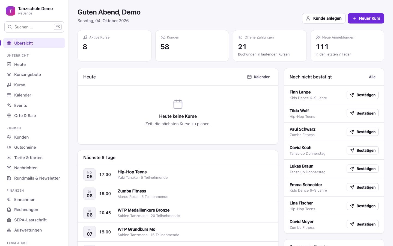Viewport: 393px width, 246px height.
Task: Open the Hip-Hop Teens course row
Action: tap(178, 175)
